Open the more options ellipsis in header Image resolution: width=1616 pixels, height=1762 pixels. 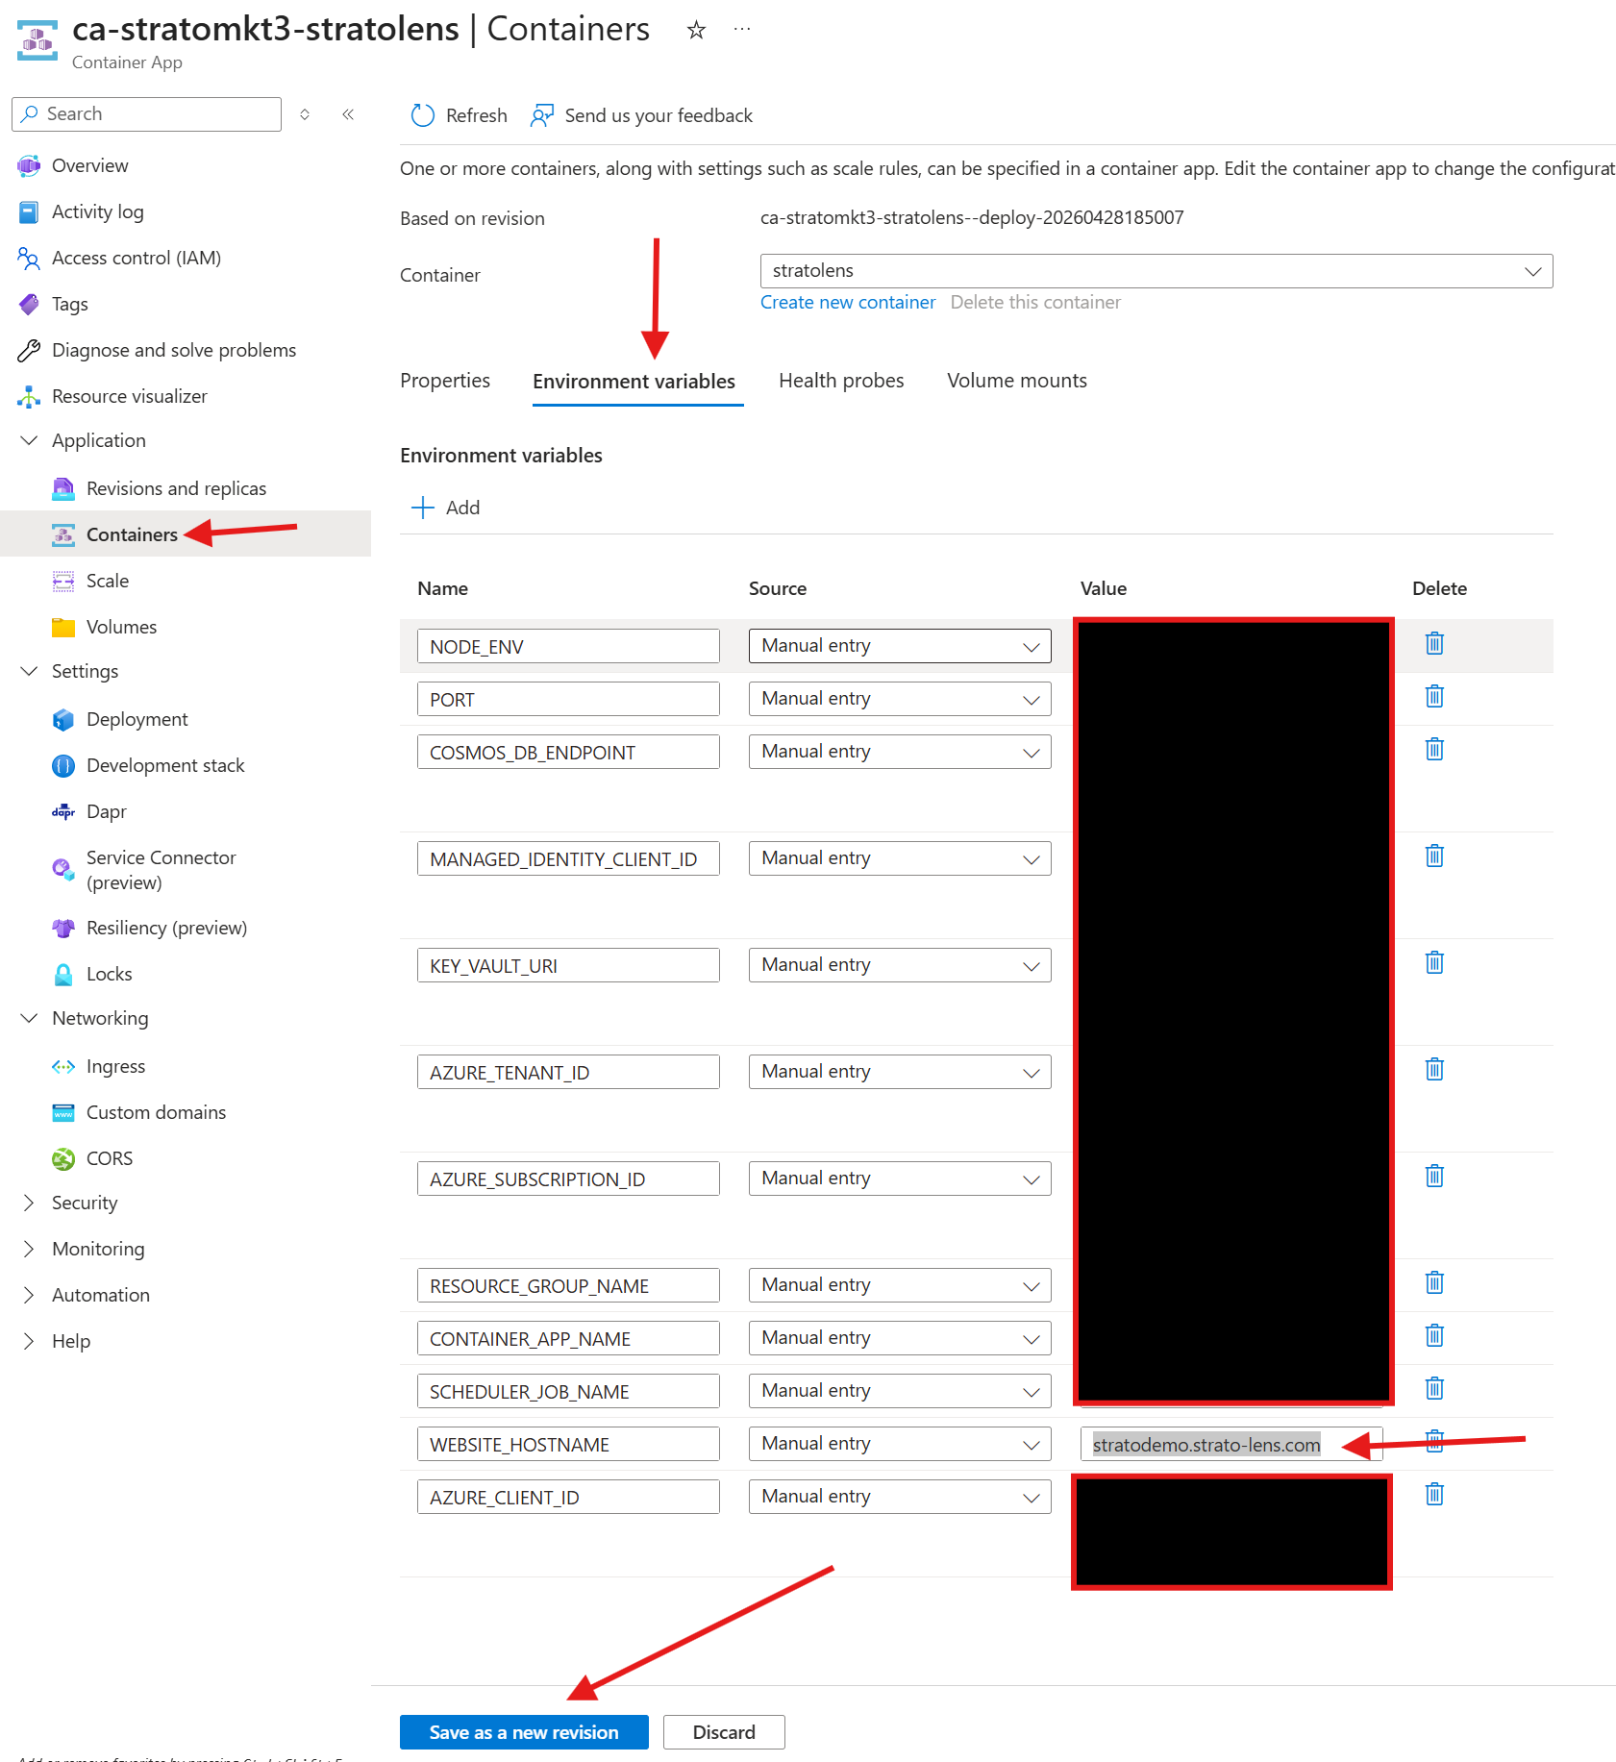click(x=742, y=30)
